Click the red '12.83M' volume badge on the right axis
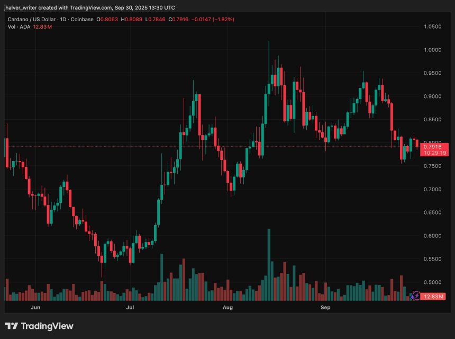455x339 pixels. coord(434,297)
